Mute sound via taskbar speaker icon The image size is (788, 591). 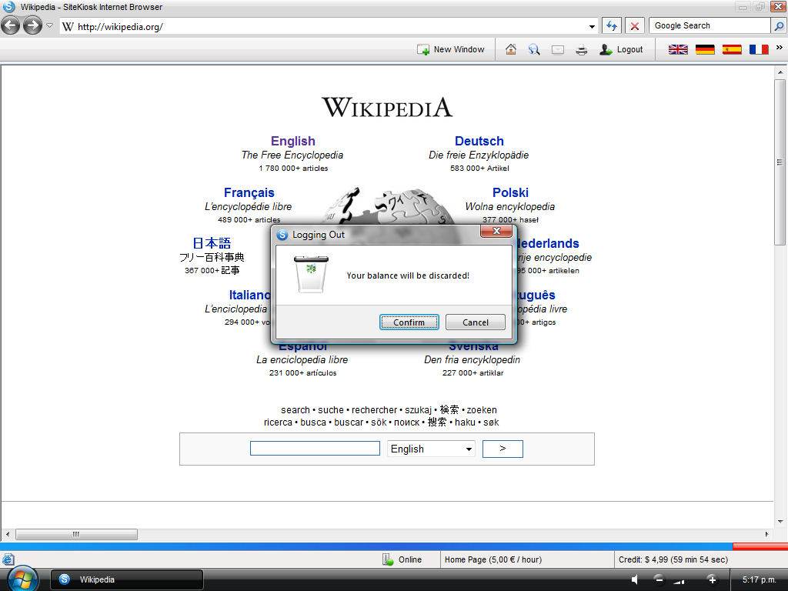pyautogui.click(x=635, y=579)
